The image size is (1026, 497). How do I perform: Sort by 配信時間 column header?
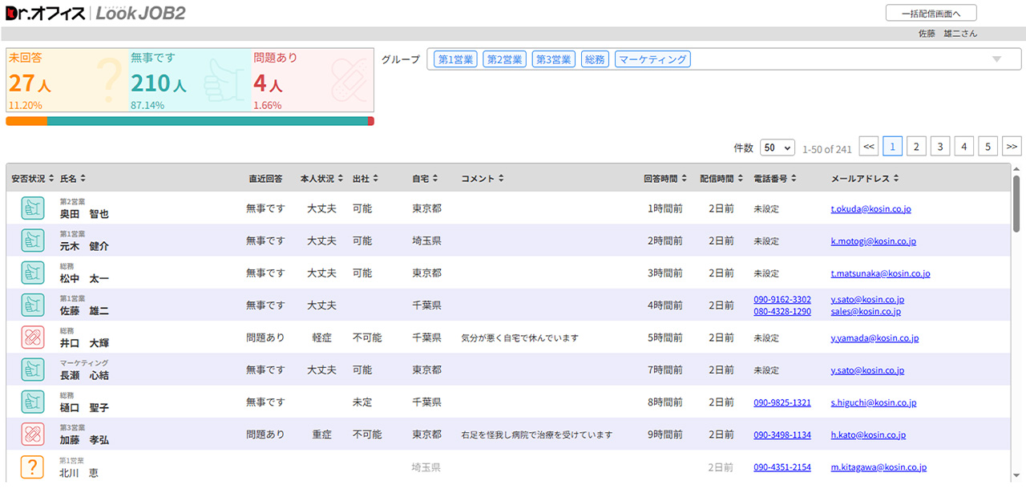click(x=720, y=178)
